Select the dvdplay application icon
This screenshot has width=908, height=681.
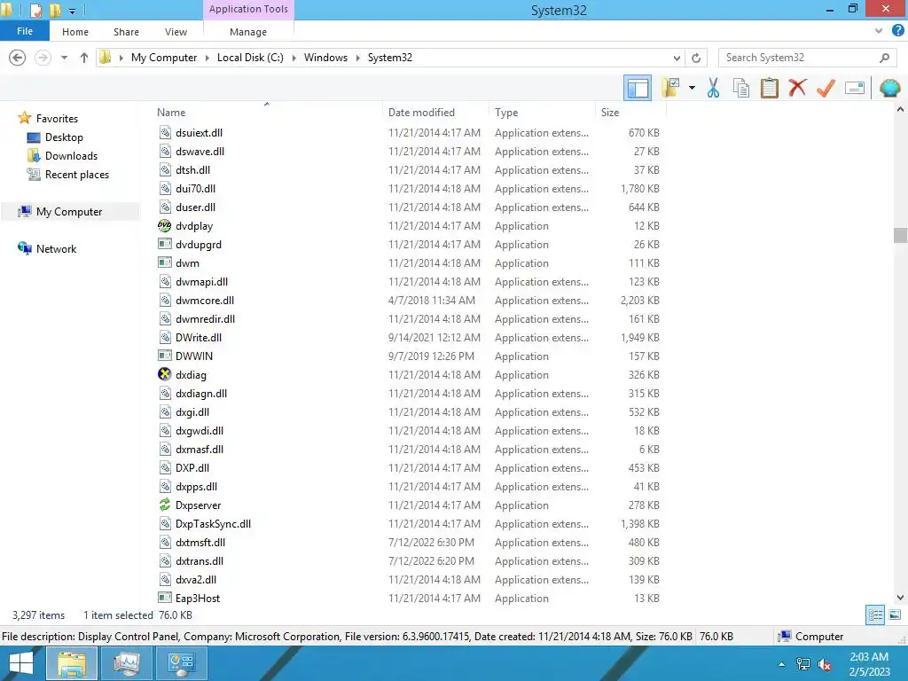(x=164, y=226)
